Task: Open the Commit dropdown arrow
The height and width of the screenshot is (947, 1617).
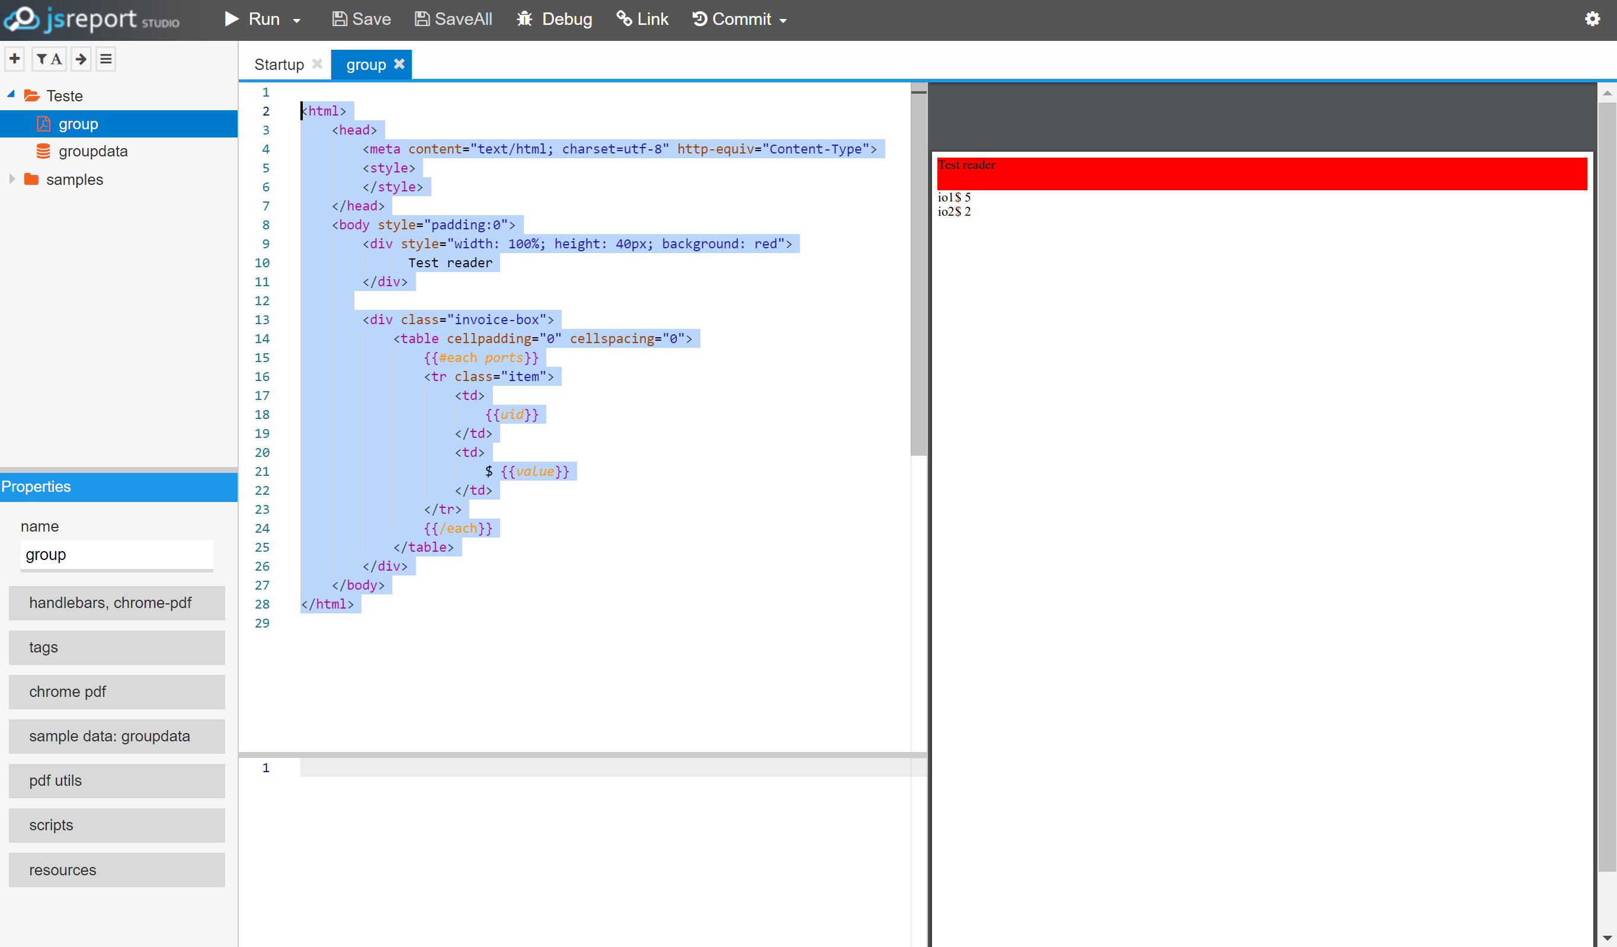Action: coord(783,20)
